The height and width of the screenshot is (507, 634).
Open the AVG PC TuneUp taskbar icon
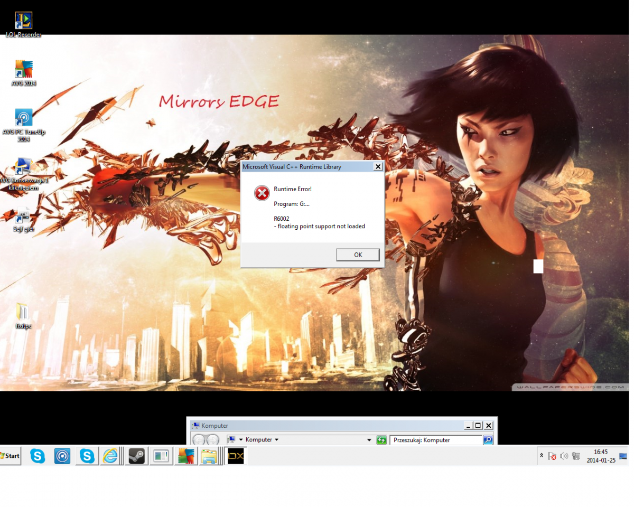pos(62,456)
